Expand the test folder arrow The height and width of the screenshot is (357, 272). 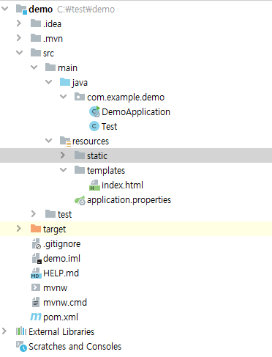click(34, 214)
